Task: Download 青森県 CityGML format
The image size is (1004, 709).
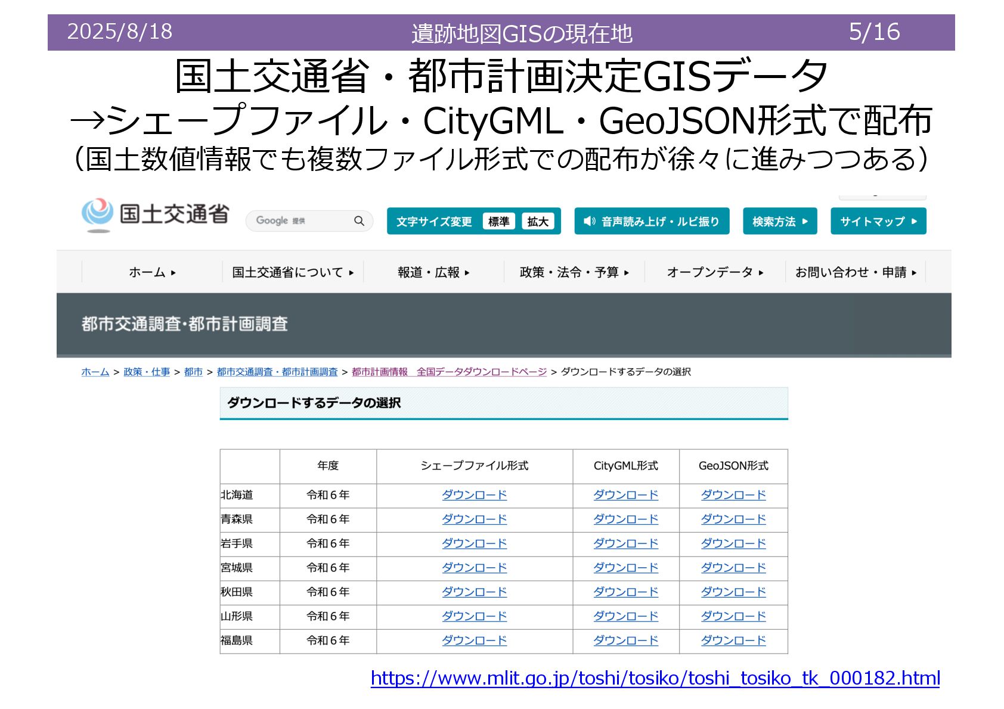Action: click(x=626, y=520)
